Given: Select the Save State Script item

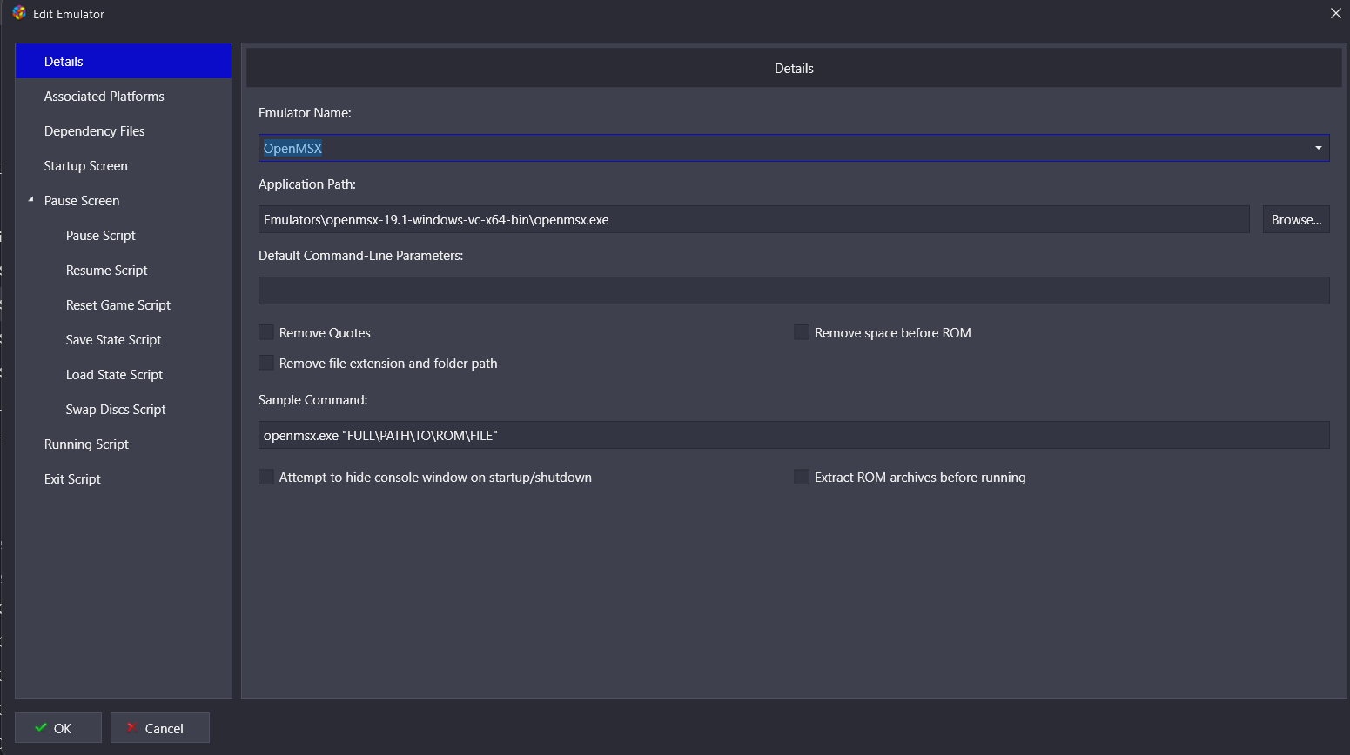Looking at the screenshot, I should point(113,340).
